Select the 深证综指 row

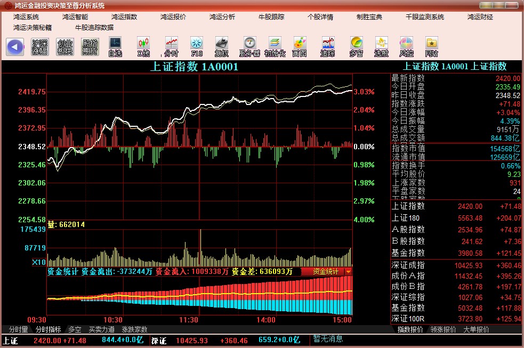[x=456, y=297]
